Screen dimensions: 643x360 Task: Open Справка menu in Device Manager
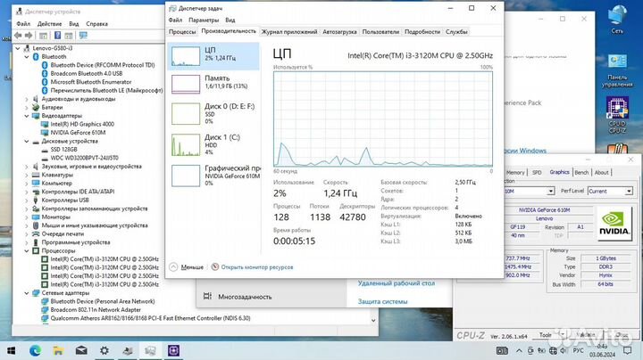97,24
